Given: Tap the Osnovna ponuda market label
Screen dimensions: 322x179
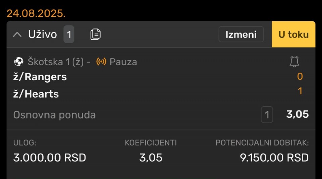Looking at the screenshot, I should coord(54,115).
